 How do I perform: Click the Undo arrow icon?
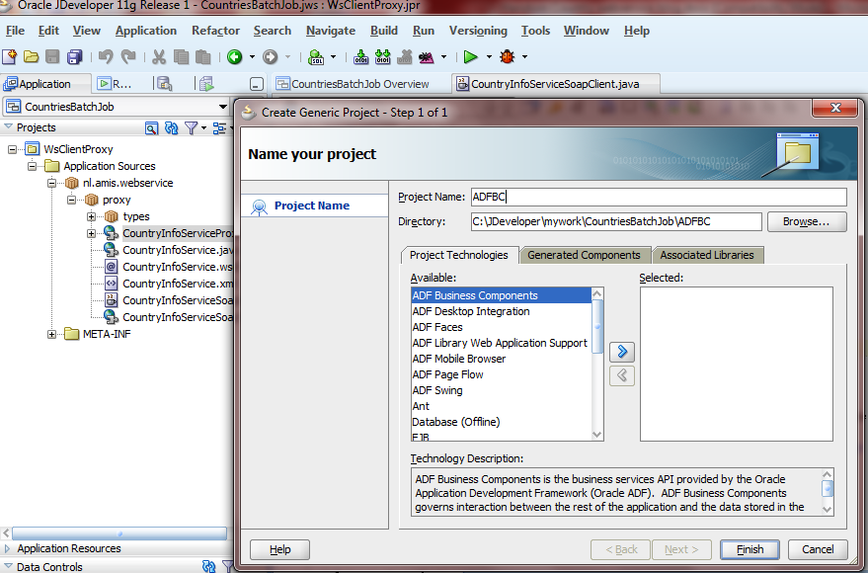(x=106, y=57)
